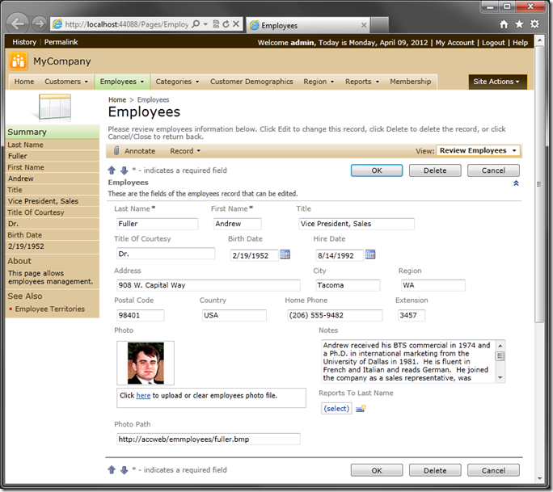
Task: Click the Permalink link
Action: 61,42
